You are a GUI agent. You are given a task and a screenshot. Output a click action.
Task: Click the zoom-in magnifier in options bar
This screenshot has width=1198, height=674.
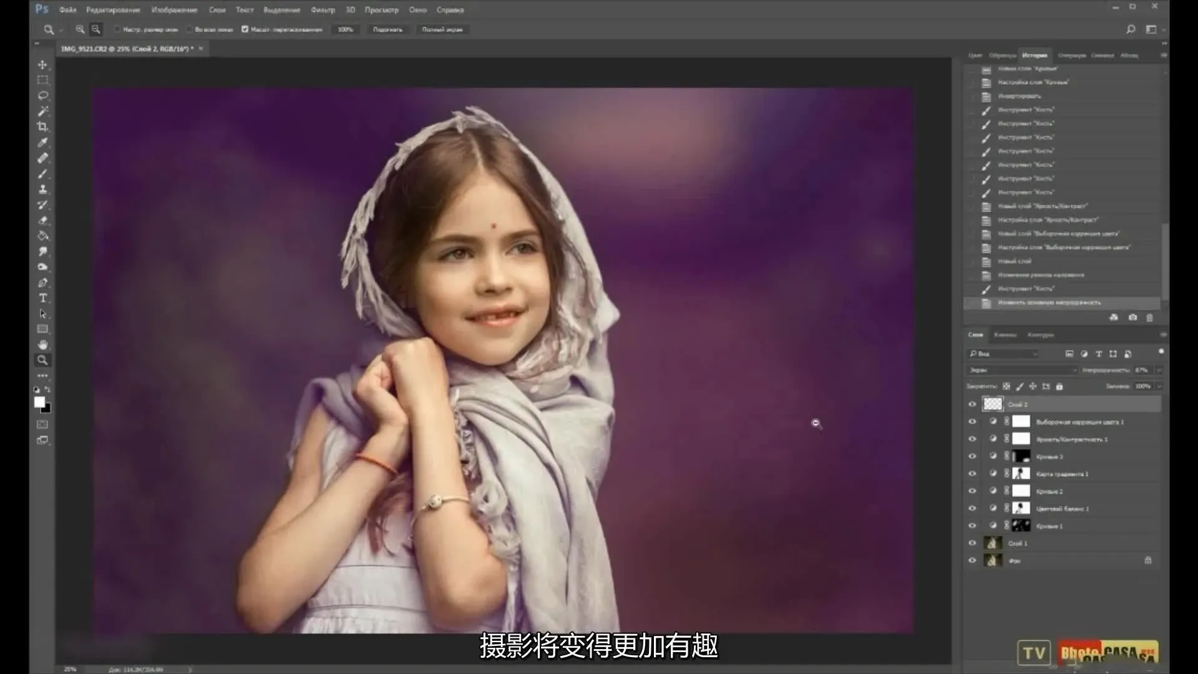80,29
